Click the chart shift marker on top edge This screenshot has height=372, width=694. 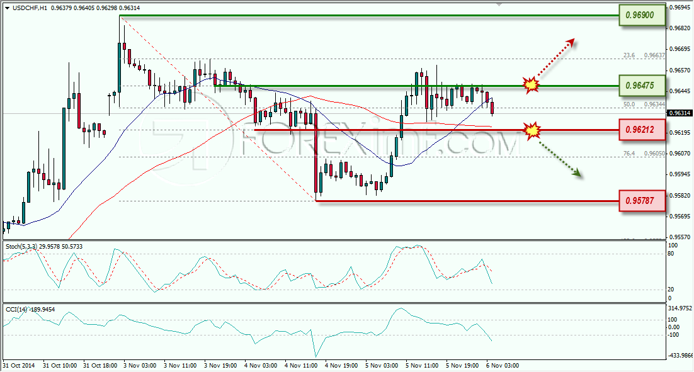coord(499,5)
